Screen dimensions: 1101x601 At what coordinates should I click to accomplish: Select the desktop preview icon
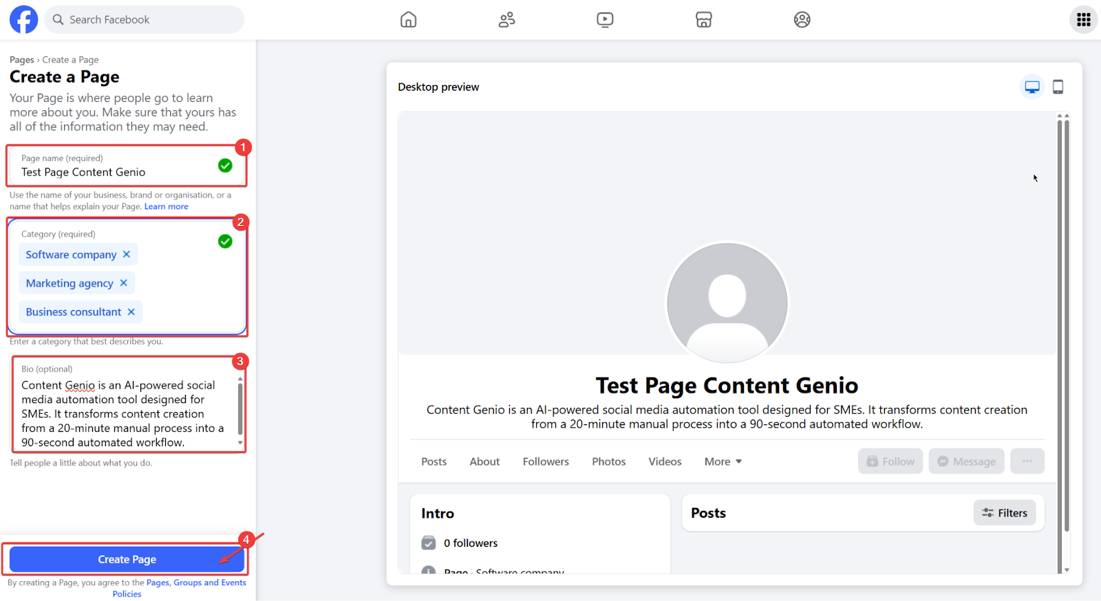[x=1031, y=87]
